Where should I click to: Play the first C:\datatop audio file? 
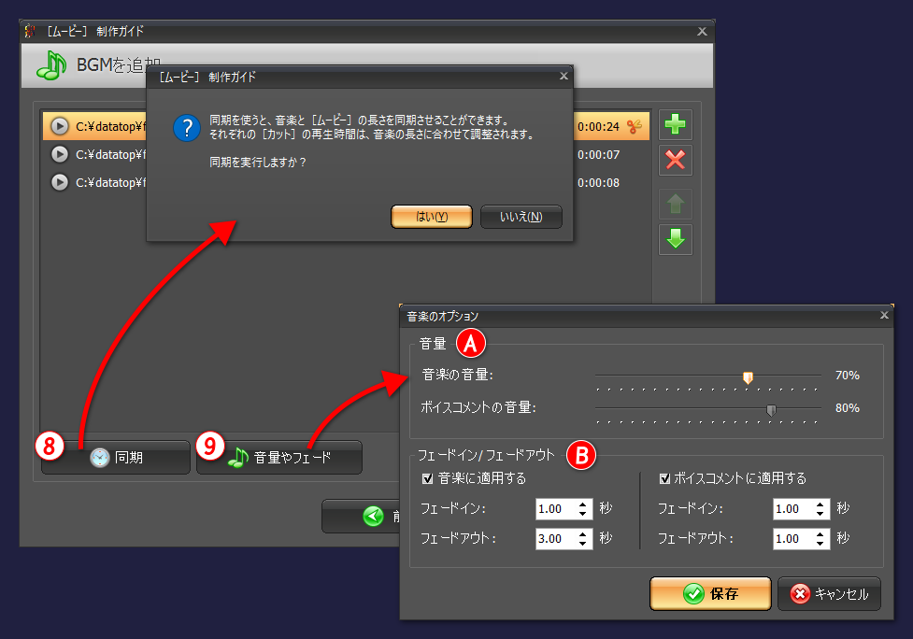58,125
